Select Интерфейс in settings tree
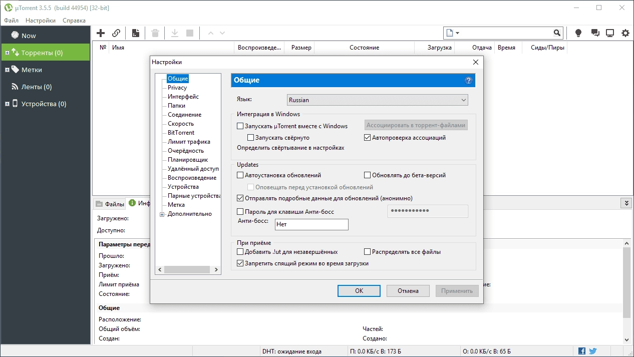 [x=183, y=97]
